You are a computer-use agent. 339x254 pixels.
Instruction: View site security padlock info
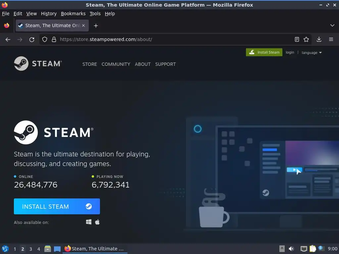tap(54, 39)
